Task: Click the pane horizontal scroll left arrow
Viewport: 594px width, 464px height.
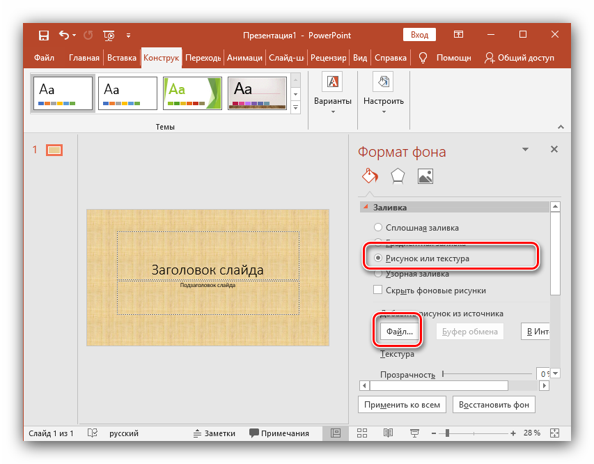Action: coord(364,385)
